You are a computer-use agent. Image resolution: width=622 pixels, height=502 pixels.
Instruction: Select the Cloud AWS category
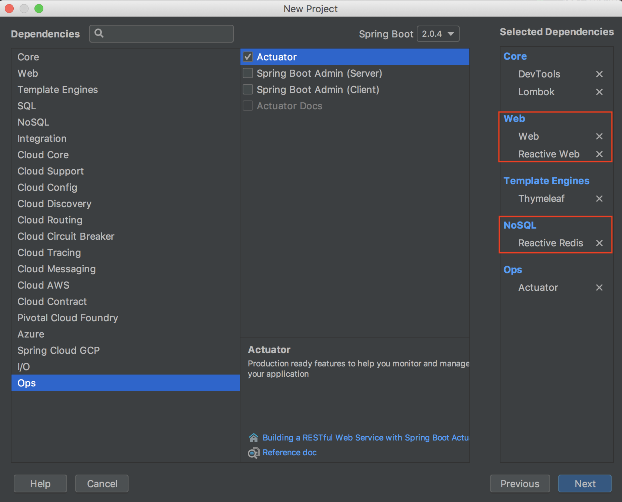pyautogui.click(x=126, y=285)
